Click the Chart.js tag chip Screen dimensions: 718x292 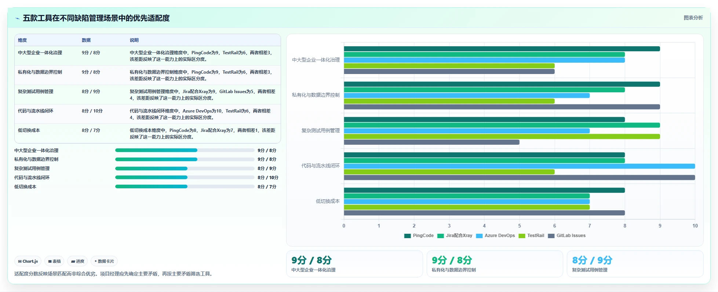[x=28, y=261]
